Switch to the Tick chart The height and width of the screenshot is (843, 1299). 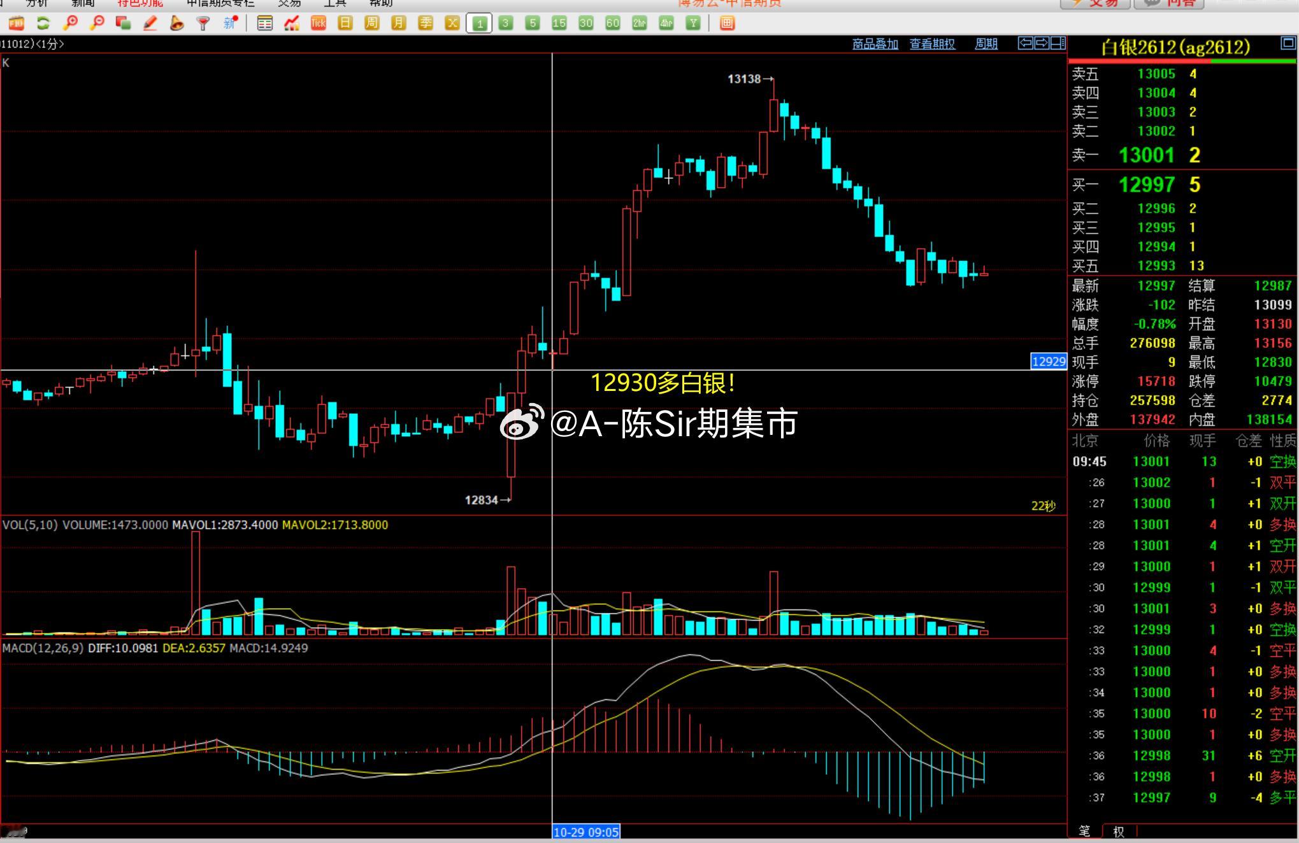pos(319,24)
